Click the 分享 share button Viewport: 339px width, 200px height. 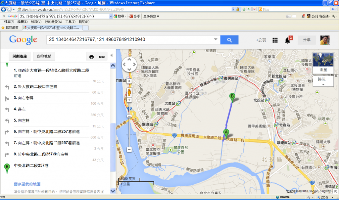307,40
